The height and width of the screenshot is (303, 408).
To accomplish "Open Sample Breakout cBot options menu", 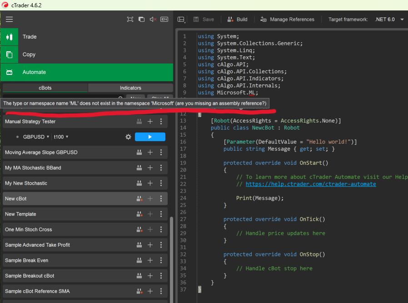I will click(161, 276).
